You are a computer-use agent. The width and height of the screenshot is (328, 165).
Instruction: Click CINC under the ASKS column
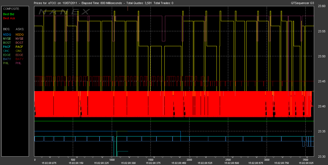pyautogui.click(x=19, y=51)
